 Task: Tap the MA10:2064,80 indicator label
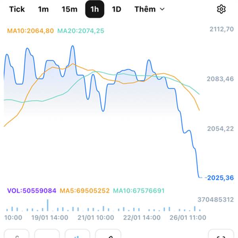30,31
